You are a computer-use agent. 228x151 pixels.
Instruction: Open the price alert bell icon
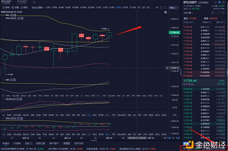(215, 2)
